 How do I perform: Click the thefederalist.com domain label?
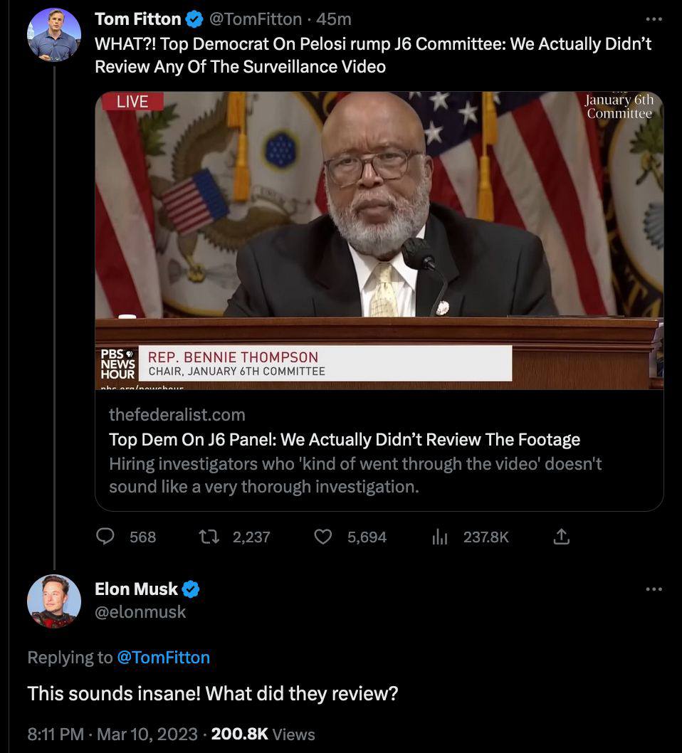click(x=177, y=414)
